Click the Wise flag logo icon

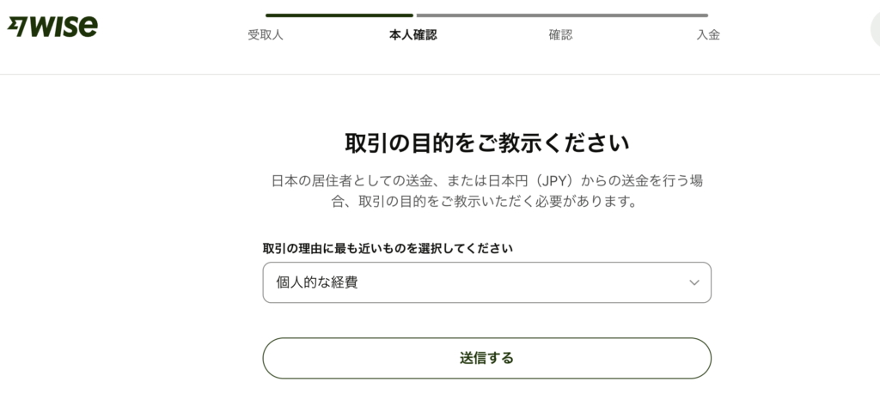pos(17,27)
